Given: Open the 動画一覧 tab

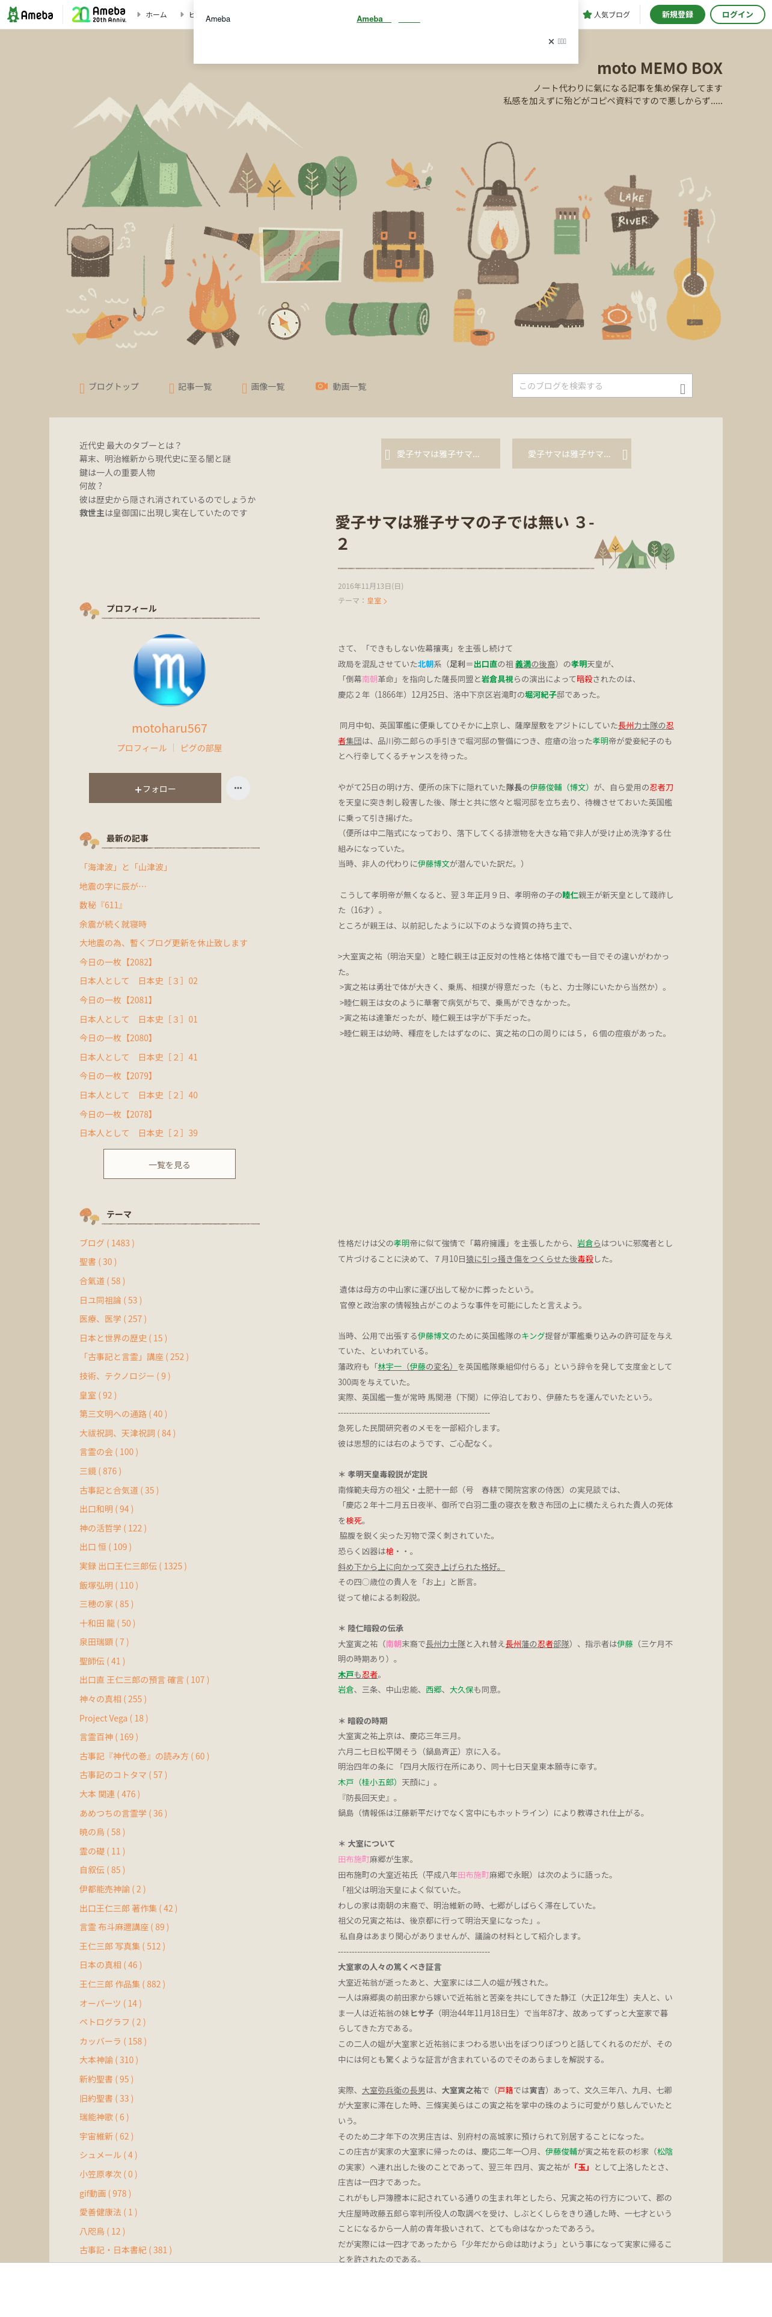Looking at the screenshot, I should point(341,387).
